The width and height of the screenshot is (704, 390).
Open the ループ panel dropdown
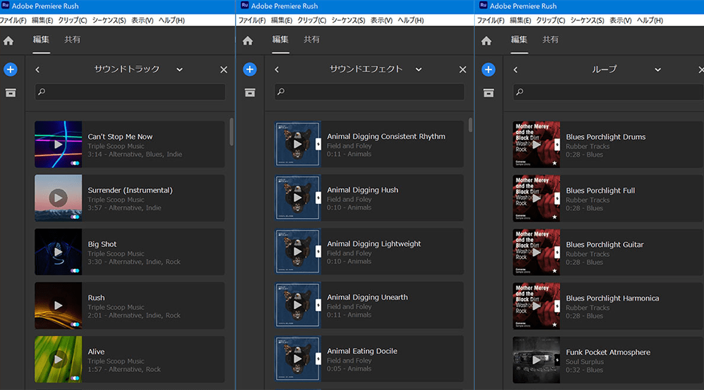point(657,69)
